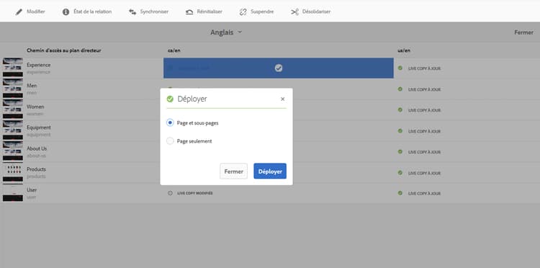Click the Réinitialiser toolbar label
Image resolution: width=540 pixels, height=268 pixels.
click(x=210, y=12)
